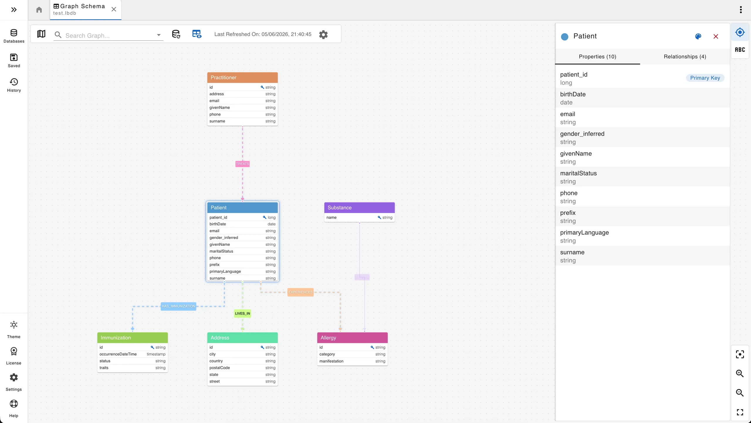Viewport: 751px width, 423px height.
Task: Click the Patient blue color dot
Action: (x=565, y=37)
